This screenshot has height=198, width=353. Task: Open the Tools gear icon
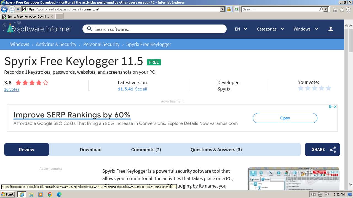(x=349, y=10)
